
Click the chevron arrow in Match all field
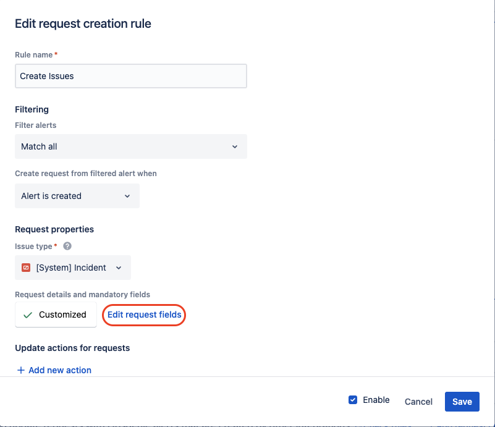[235, 146]
